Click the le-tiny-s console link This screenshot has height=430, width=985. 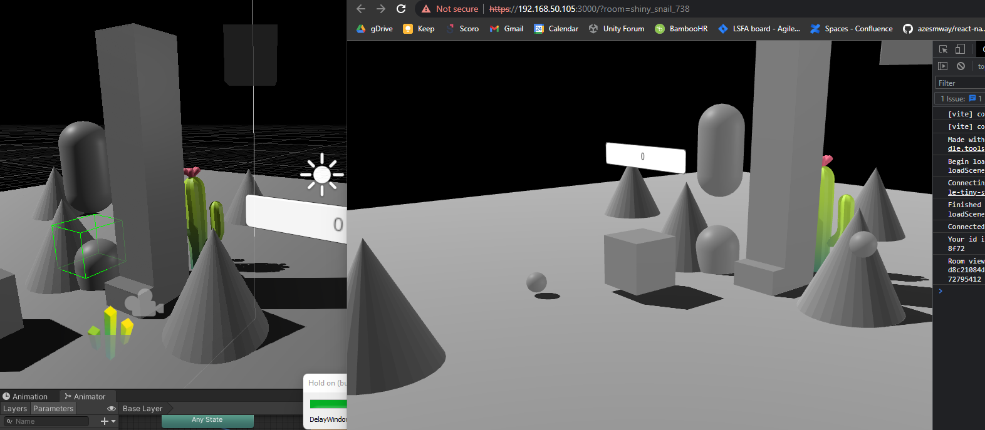tap(966, 192)
